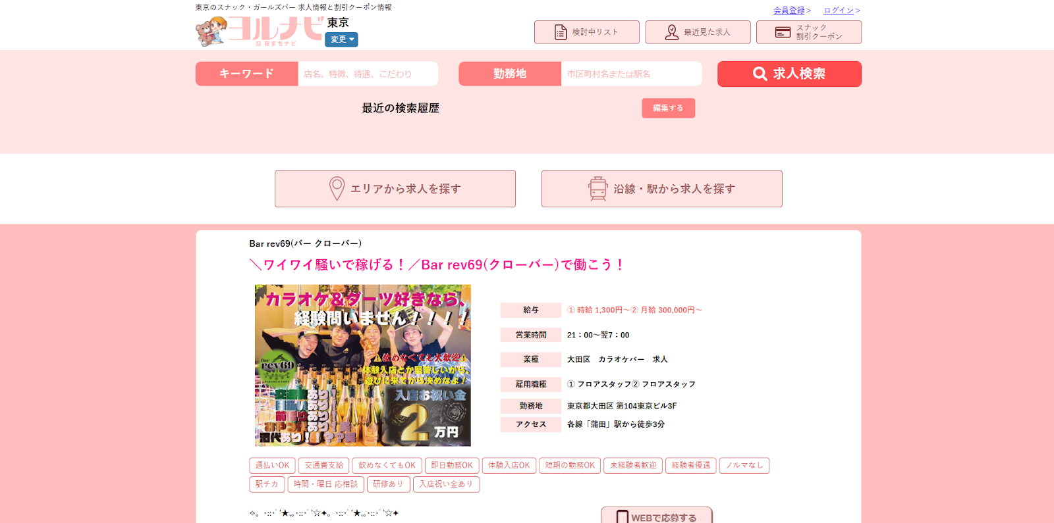The width and height of the screenshot is (1054, 523).
Task: Open 最近見た求人 history
Action: [x=698, y=32]
